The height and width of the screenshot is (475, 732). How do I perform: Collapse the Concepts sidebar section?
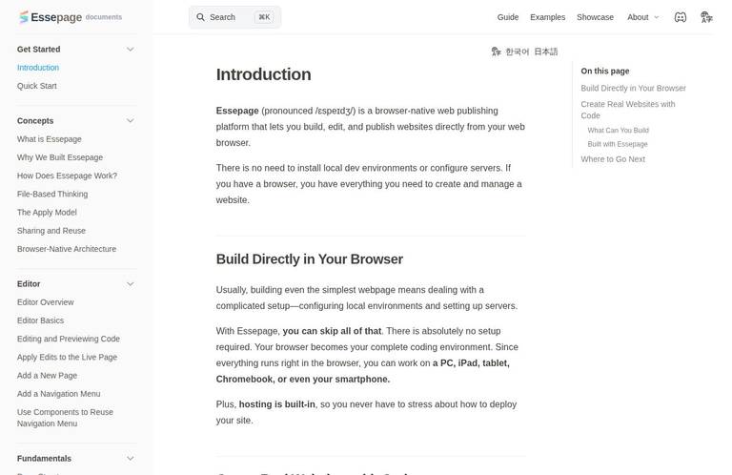131,120
